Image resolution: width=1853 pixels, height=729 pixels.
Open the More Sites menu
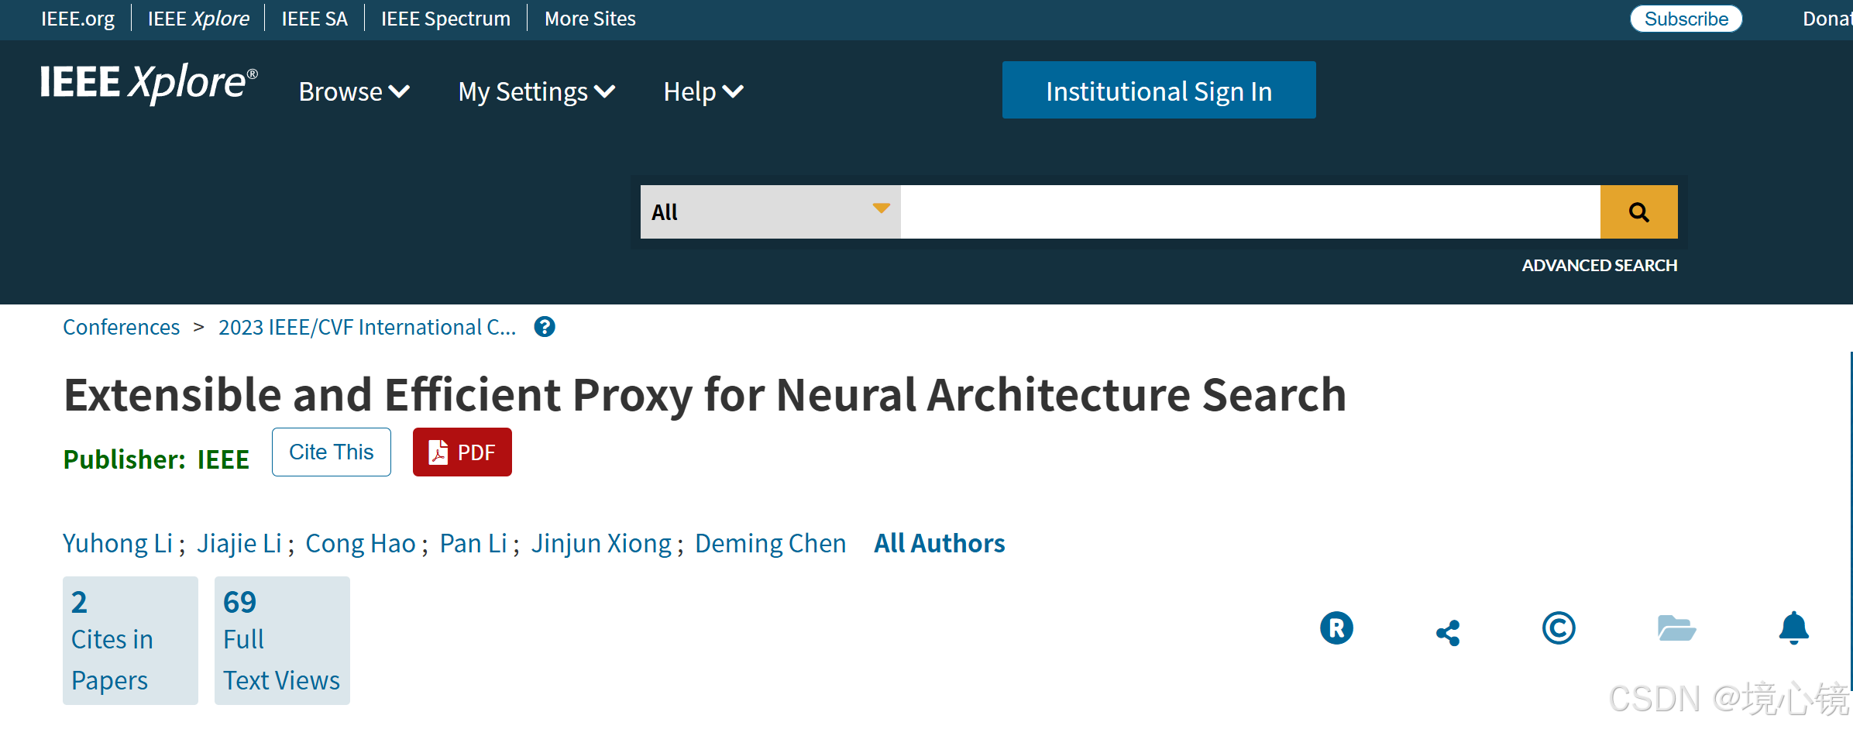[590, 18]
